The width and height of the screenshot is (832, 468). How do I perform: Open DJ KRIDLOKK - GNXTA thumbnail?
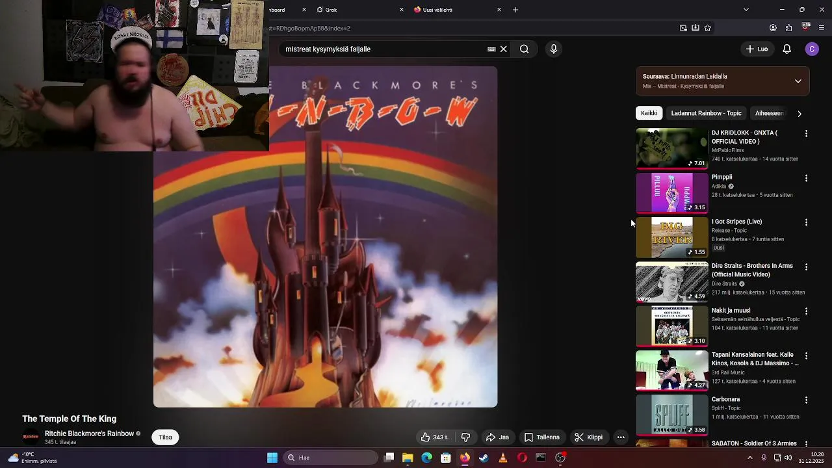tap(671, 148)
